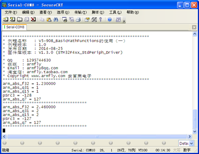Open the 文件(F) menu

[11, 12]
